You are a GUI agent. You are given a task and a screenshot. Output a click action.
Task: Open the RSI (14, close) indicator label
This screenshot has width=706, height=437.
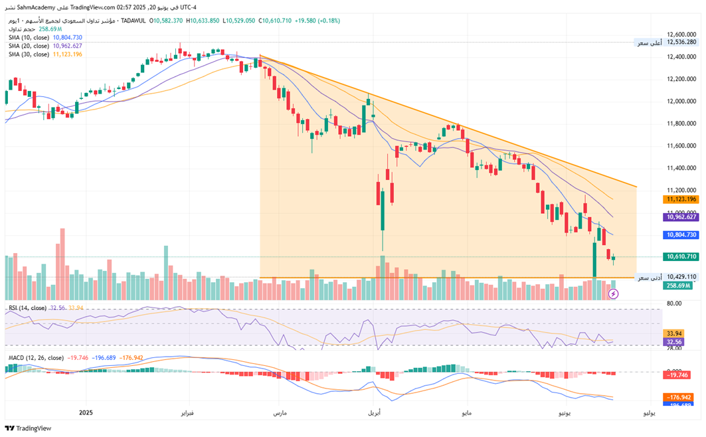click(27, 308)
